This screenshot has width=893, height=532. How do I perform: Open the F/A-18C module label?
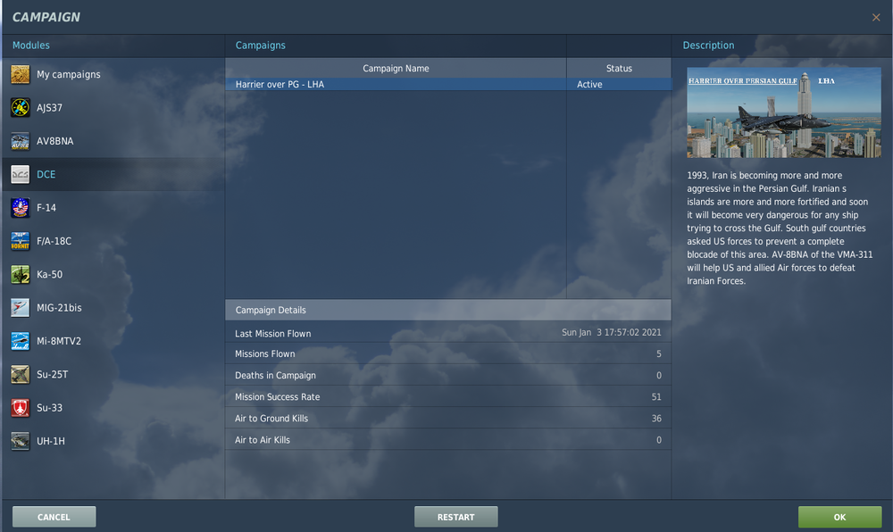54,241
